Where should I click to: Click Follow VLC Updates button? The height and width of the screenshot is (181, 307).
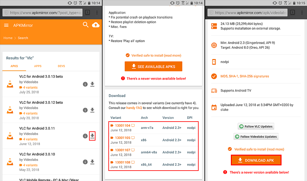pyautogui.click(x=256, y=126)
